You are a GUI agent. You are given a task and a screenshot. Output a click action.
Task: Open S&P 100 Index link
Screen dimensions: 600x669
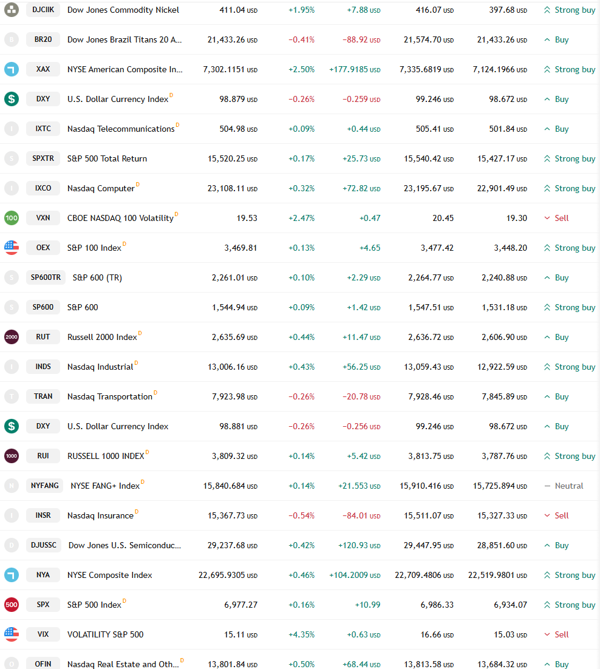point(94,248)
